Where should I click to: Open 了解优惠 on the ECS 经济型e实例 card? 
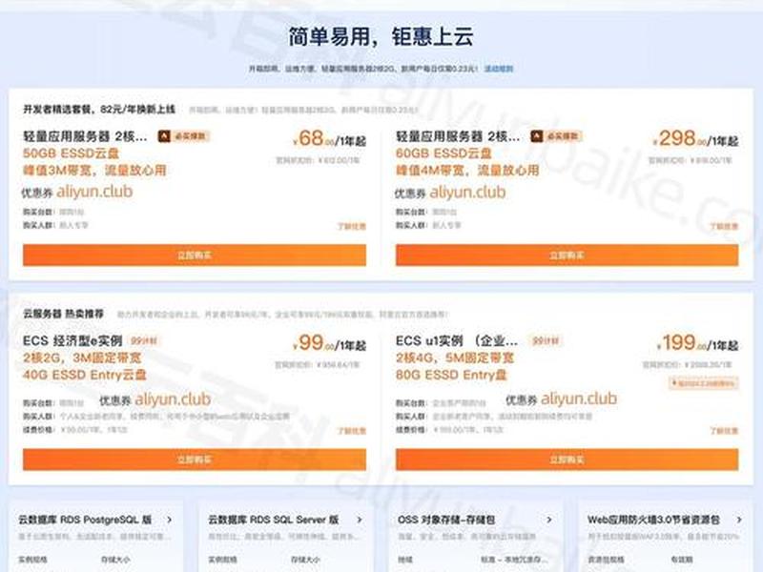(x=352, y=431)
